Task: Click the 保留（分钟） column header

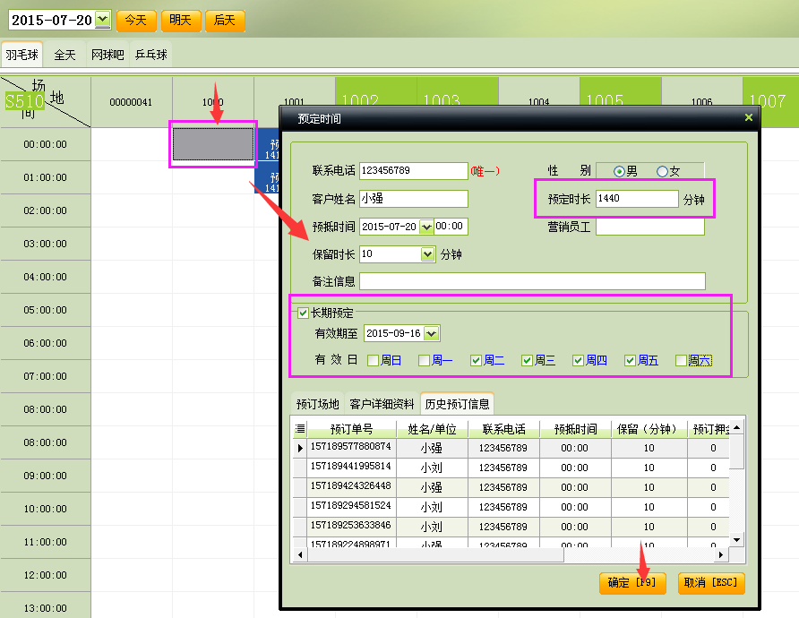Action: (649, 429)
